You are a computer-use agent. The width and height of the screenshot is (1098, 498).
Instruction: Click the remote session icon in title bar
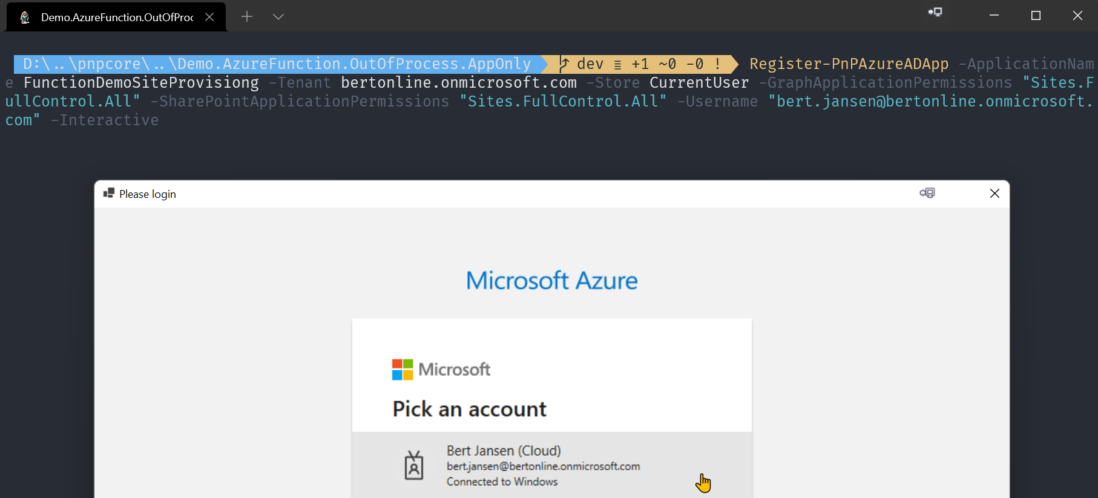point(935,13)
